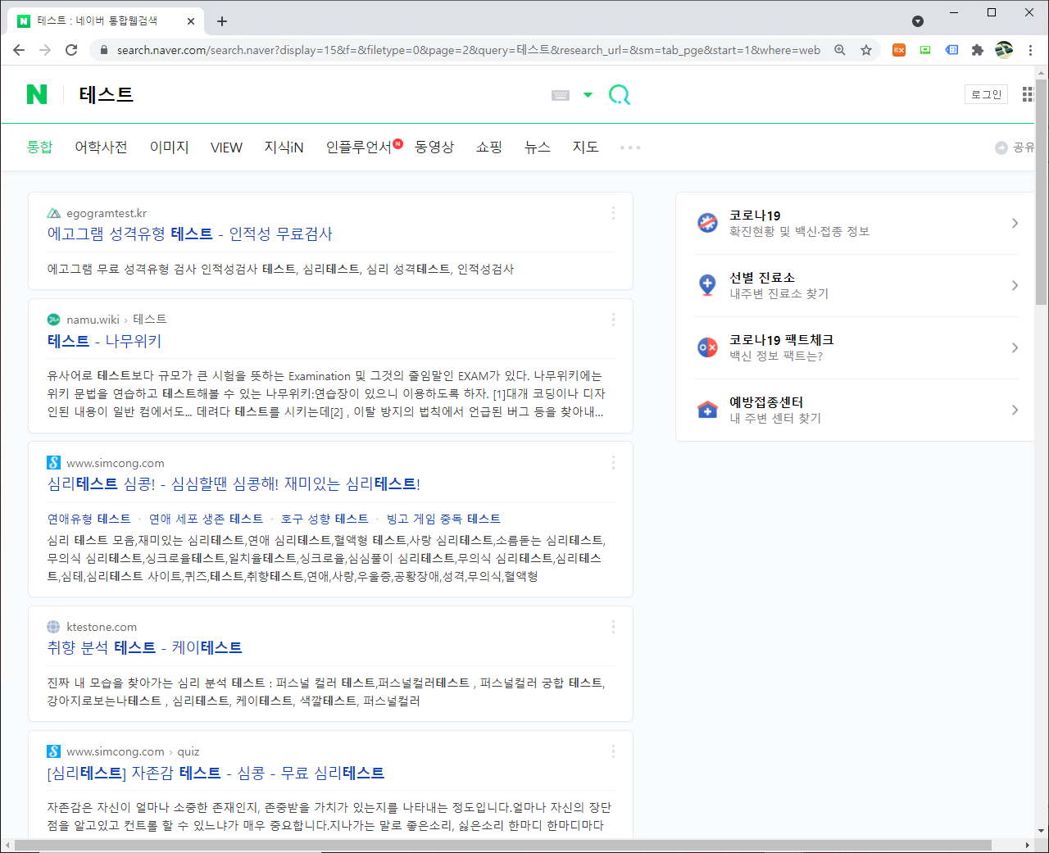This screenshot has height=853, width=1049.
Task: Click the 빙고 게임 중독 테스트 sublink
Action: (x=443, y=519)
